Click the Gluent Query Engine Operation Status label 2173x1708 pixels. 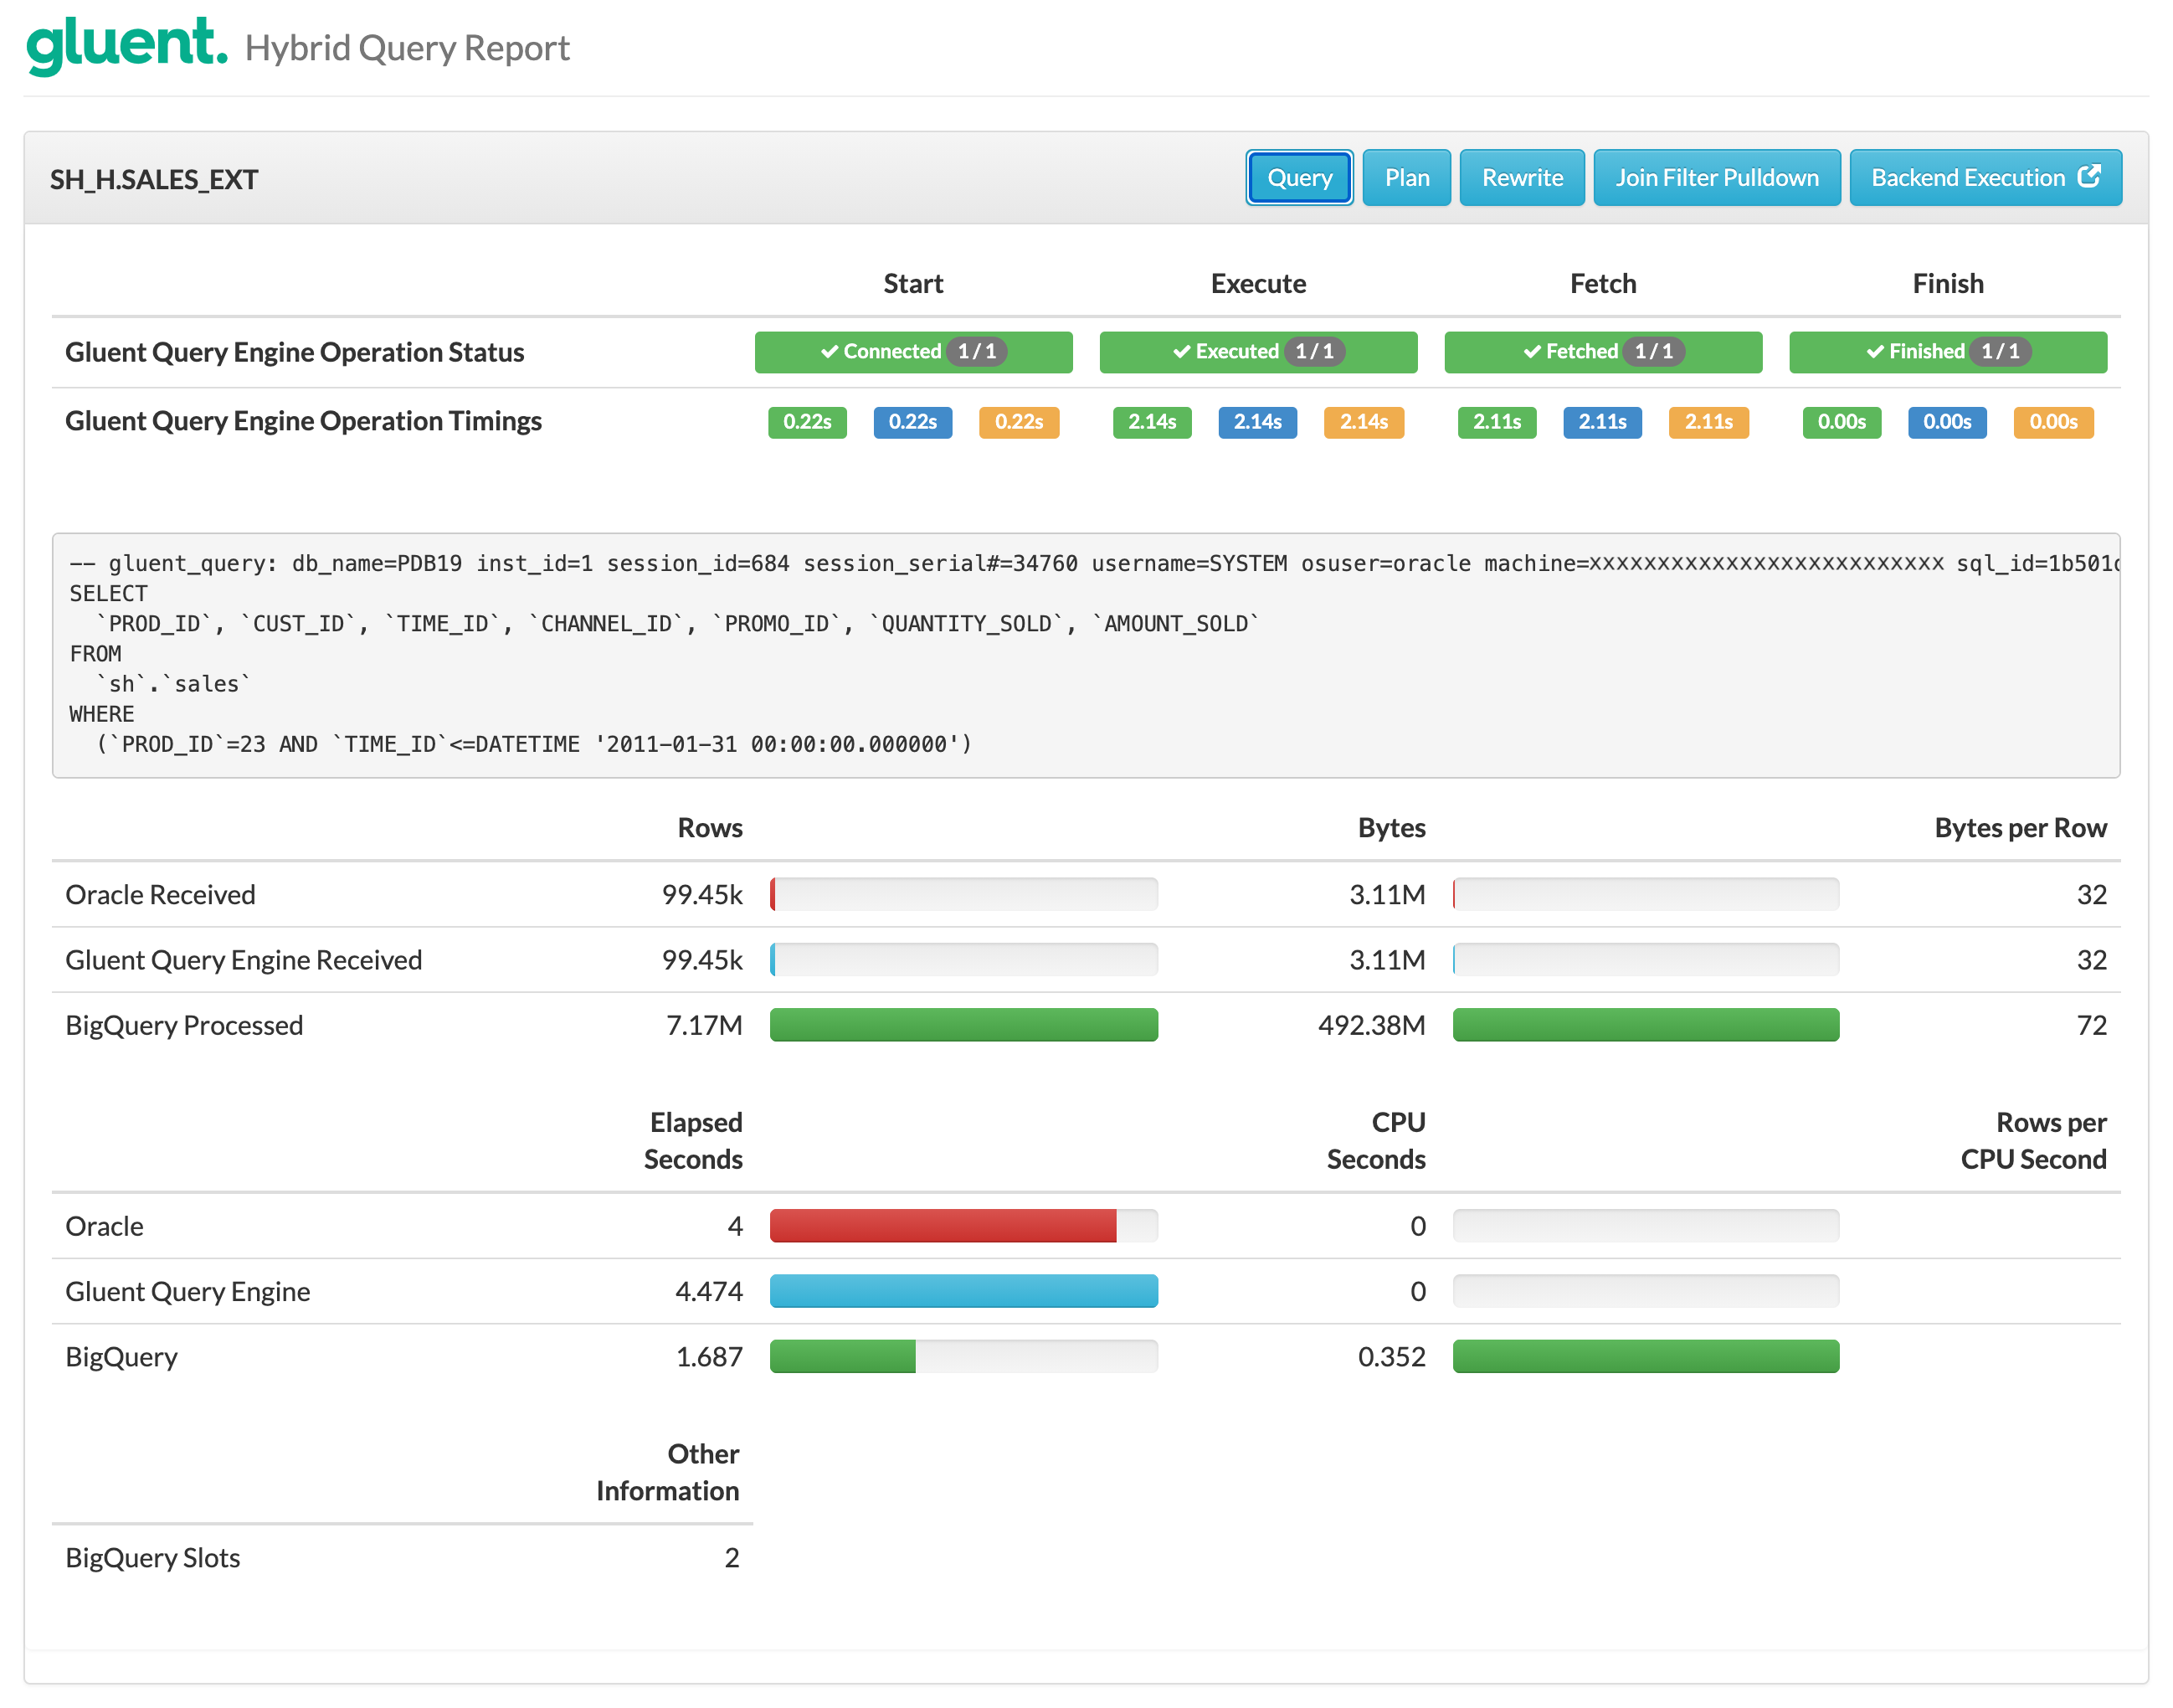pos(295,352)
